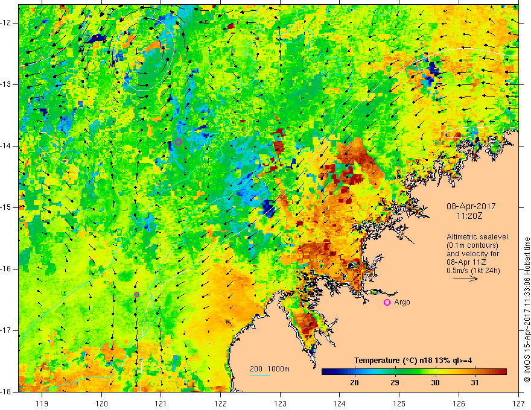Click the '(0.1m contours)' text
The width and height of the screenshot is (531, 410).
(472, 245)
